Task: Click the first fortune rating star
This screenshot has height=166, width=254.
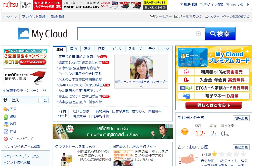Action: click(214, 154)
